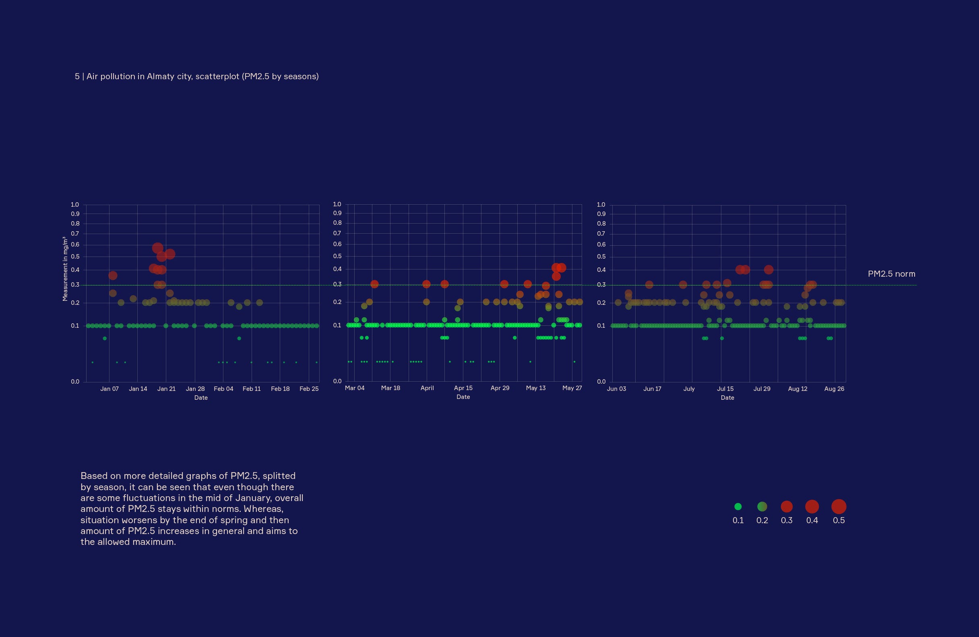Click the green swatch in legend
The image size is (979, 637).
point(738,506)
